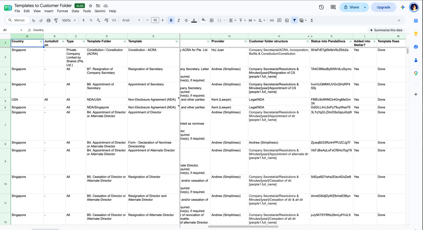Toggle Strikethrough formatting
The image size is (423, 230).
(186, 20)
